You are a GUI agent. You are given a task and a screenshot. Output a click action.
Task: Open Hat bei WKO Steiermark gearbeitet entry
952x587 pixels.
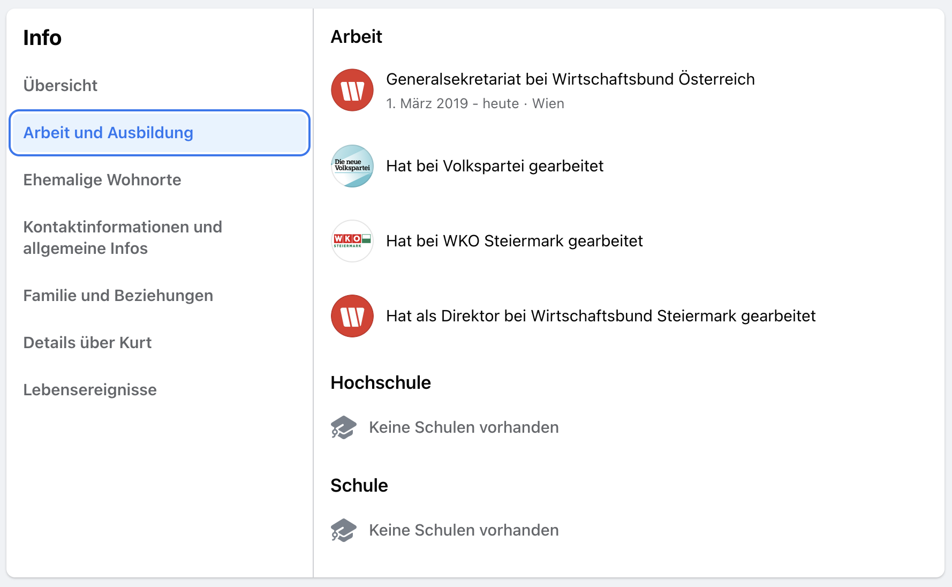click(x=515, y=241)
